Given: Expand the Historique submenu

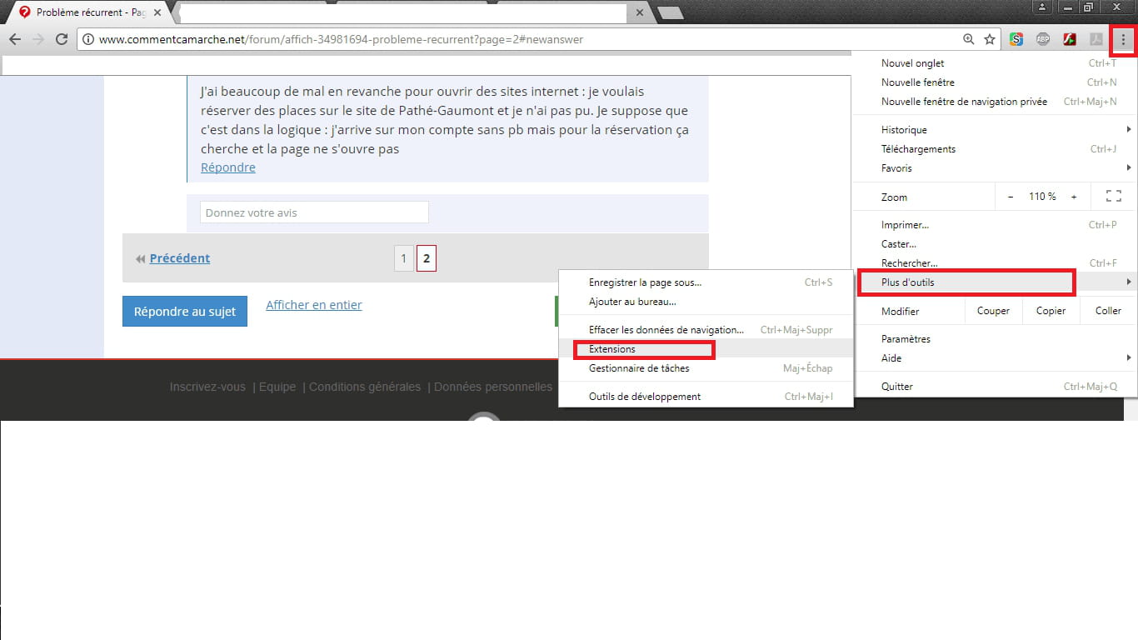Looking at the screenshot, I should [x=995, y=130].
